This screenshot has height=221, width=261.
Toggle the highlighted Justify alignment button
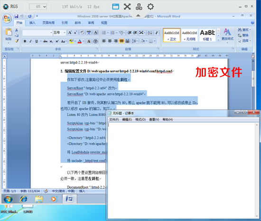(121, 41)
